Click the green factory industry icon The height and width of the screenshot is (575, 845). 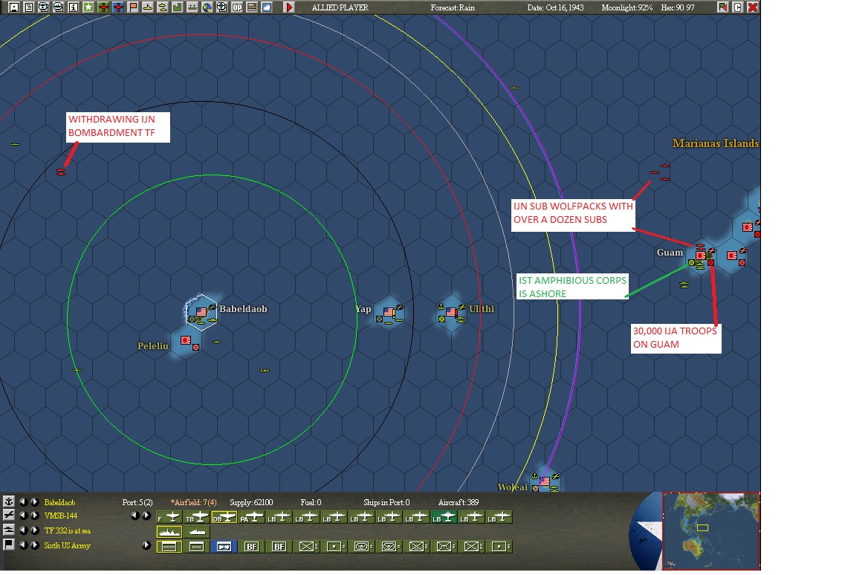point(178,7)
